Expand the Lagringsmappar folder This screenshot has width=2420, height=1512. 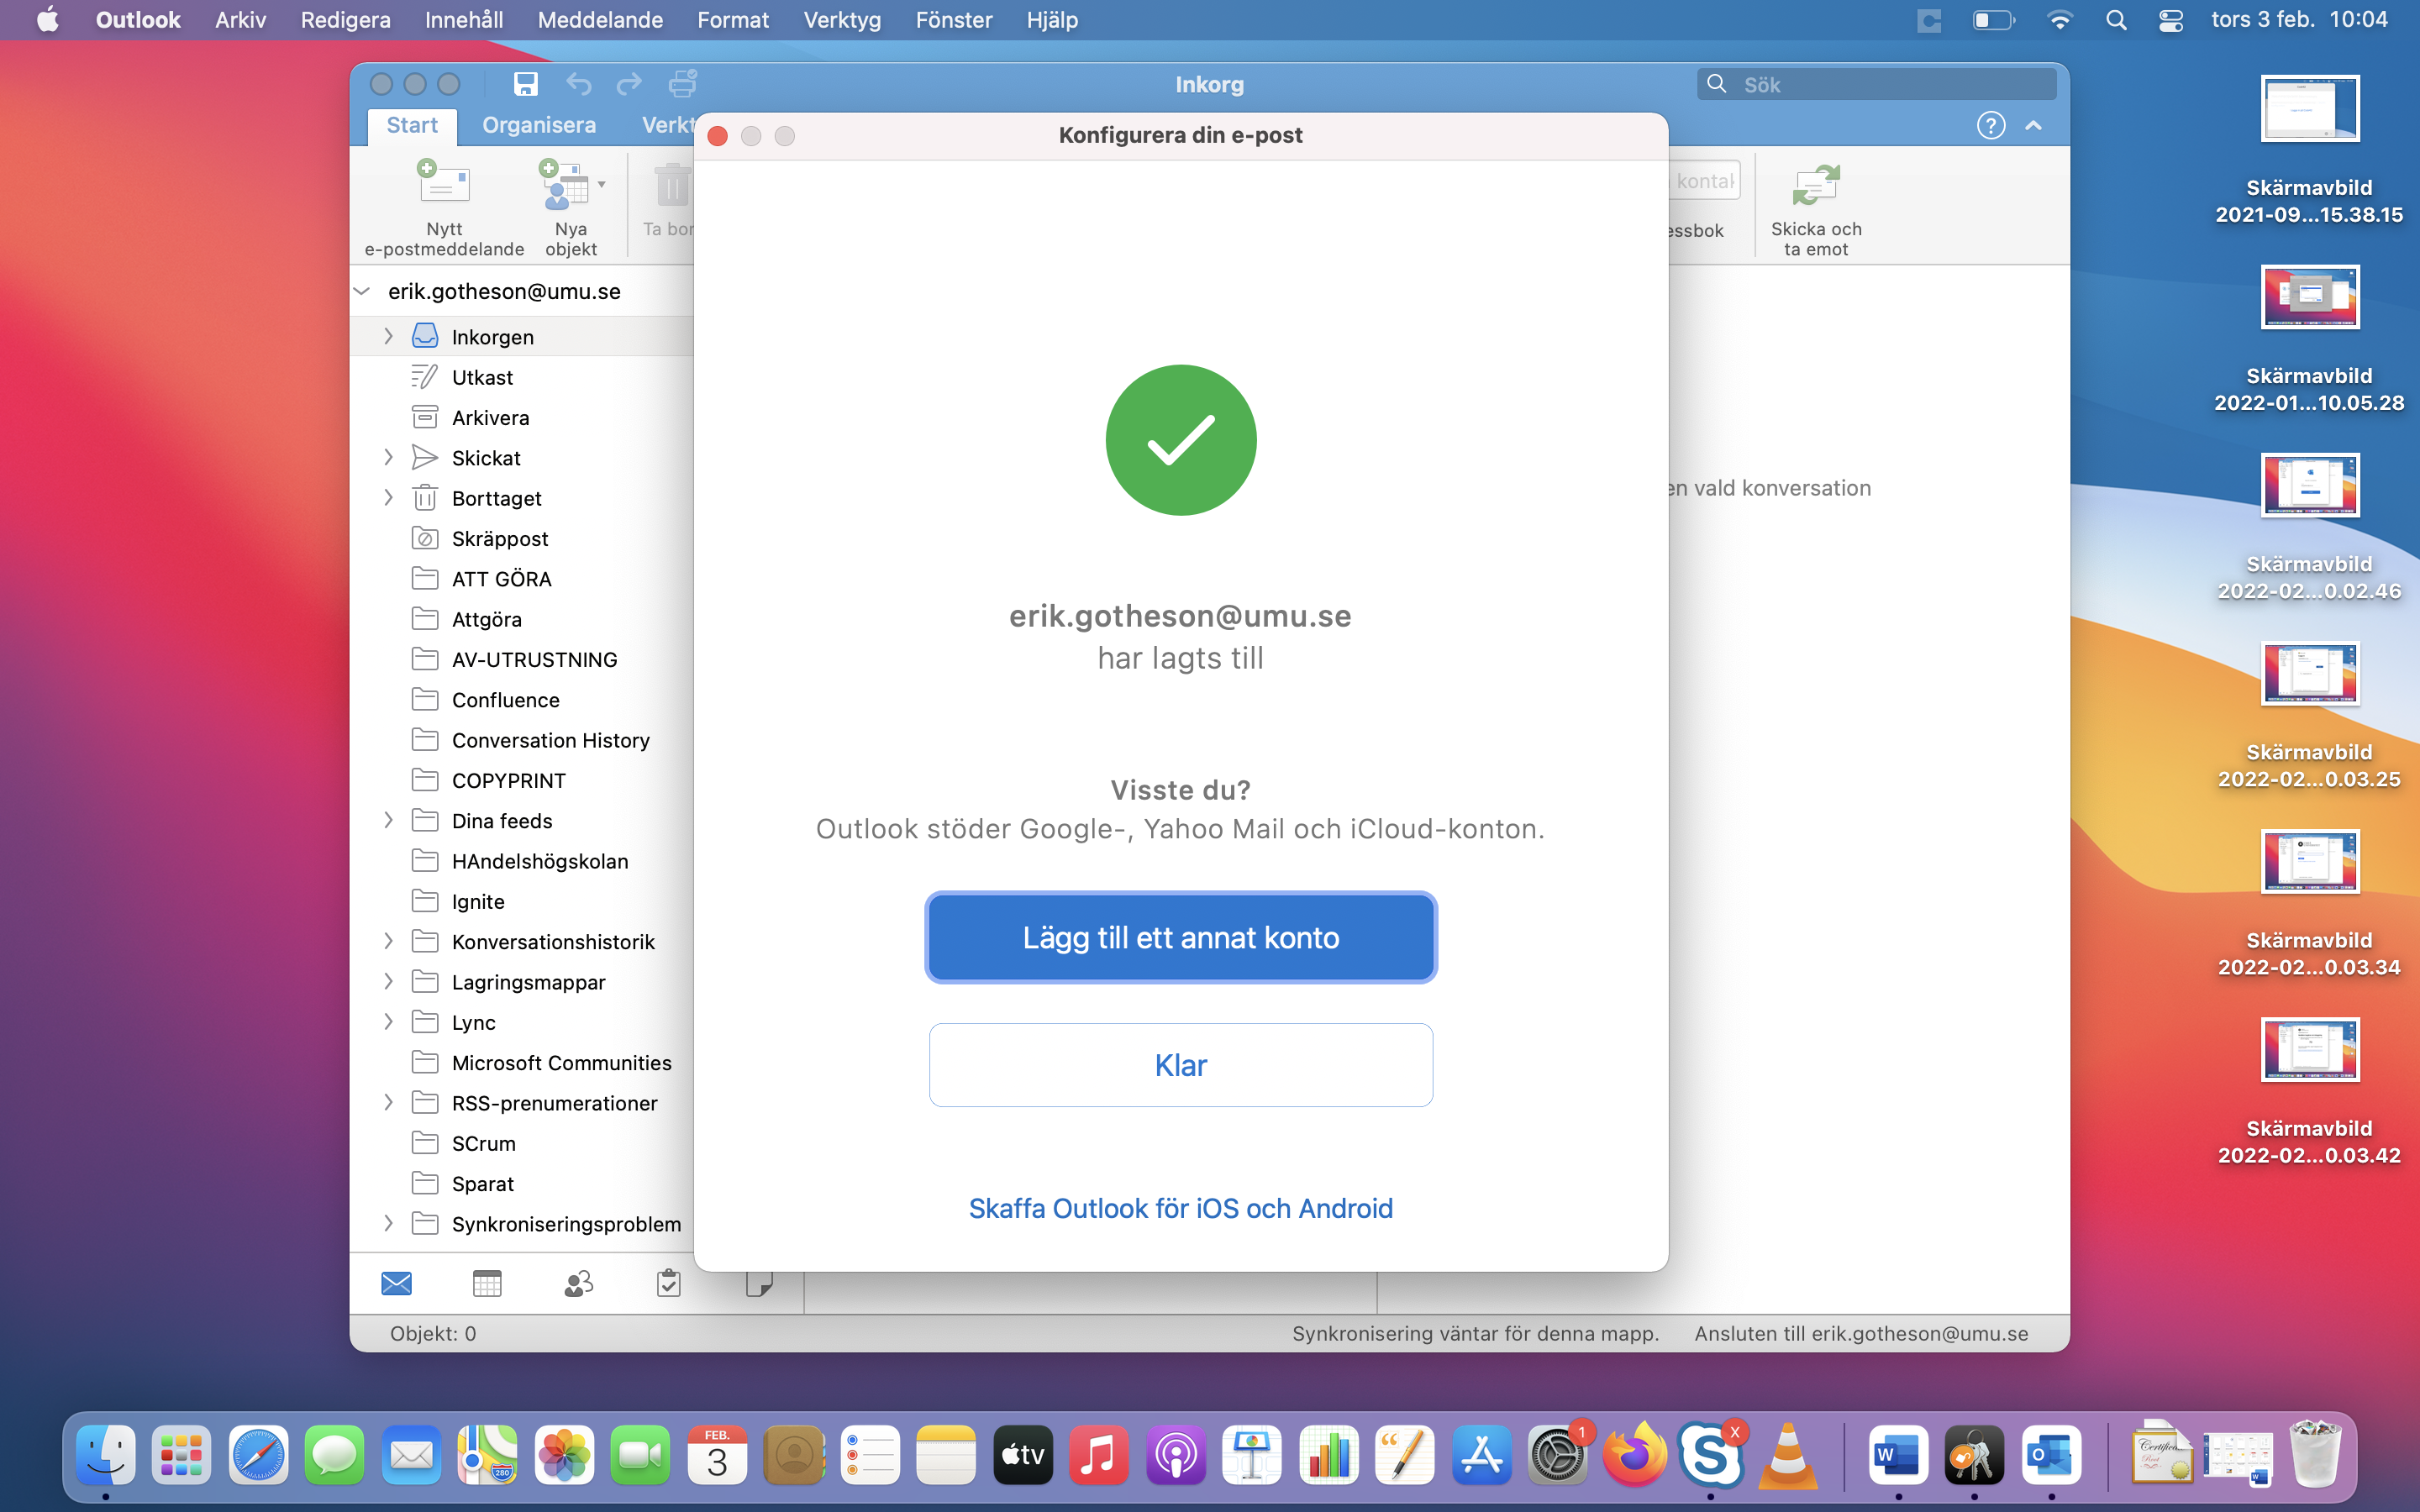(x=388, y=982)
